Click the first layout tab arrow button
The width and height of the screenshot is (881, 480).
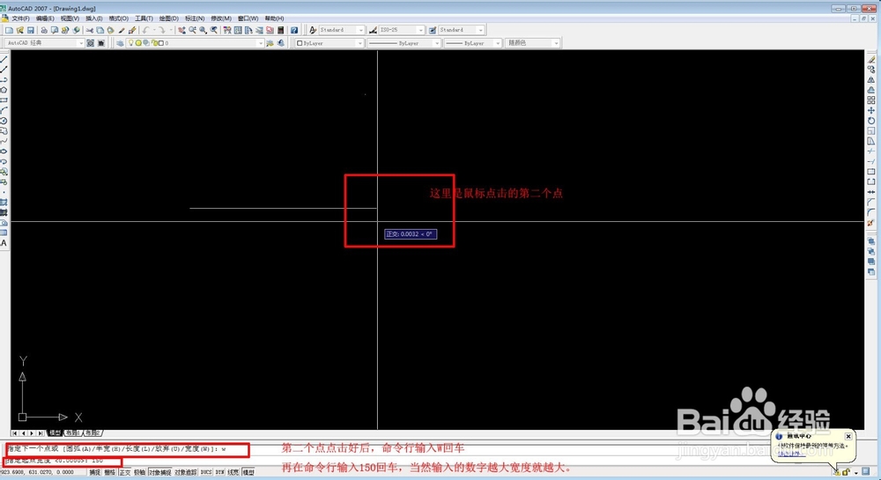click(15, 432)
